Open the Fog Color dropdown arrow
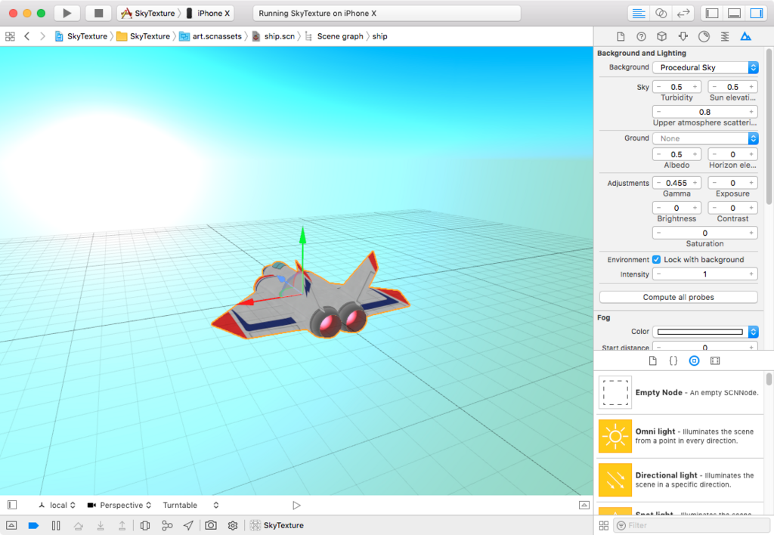Screen dimensions: 774x535 tap(754, 332)
